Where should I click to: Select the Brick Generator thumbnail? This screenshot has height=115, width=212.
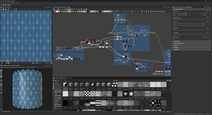164,85
